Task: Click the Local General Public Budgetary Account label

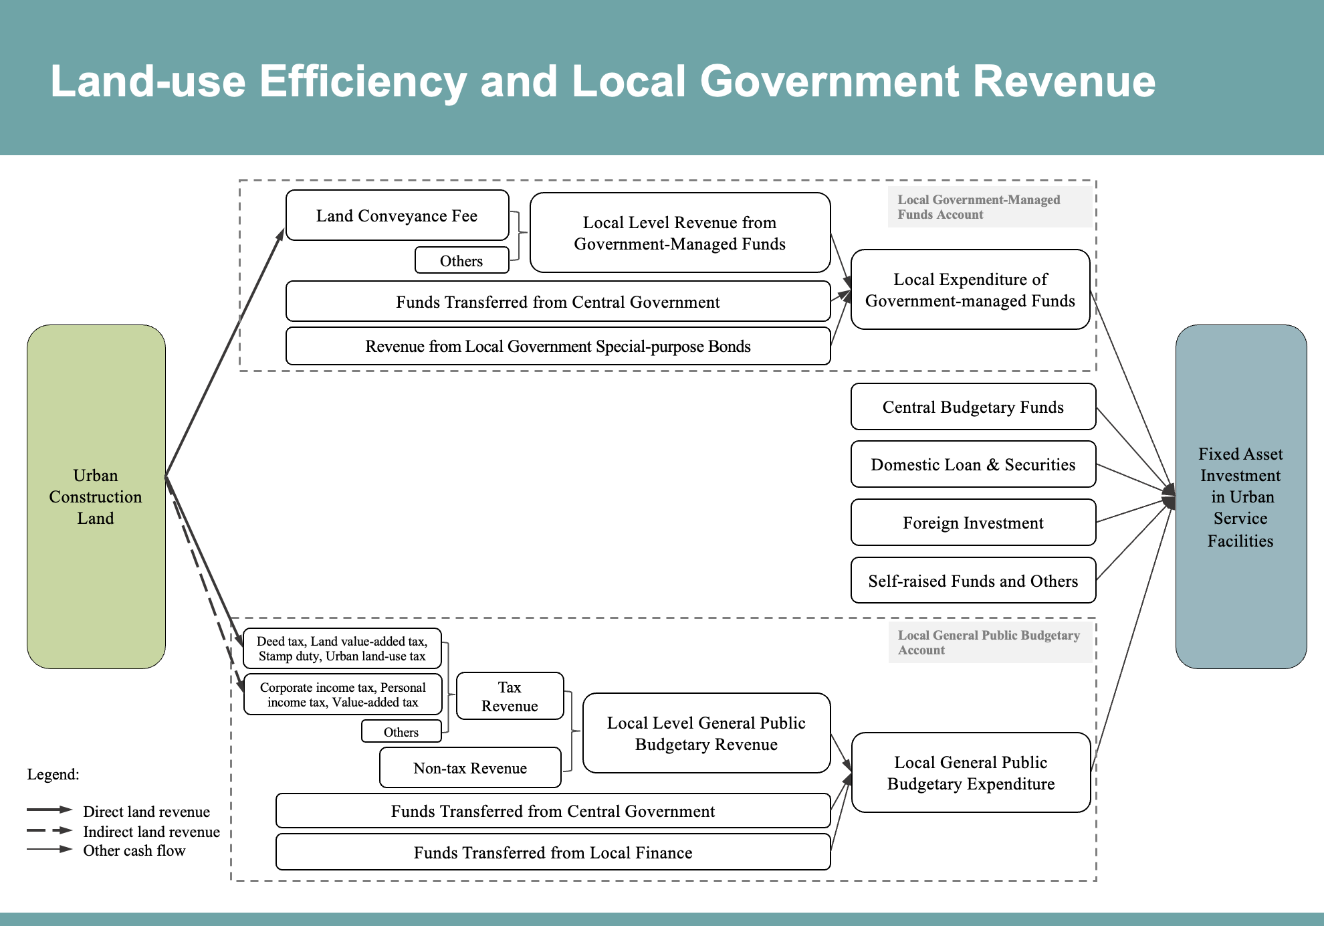Action: (x=990, y=642)
